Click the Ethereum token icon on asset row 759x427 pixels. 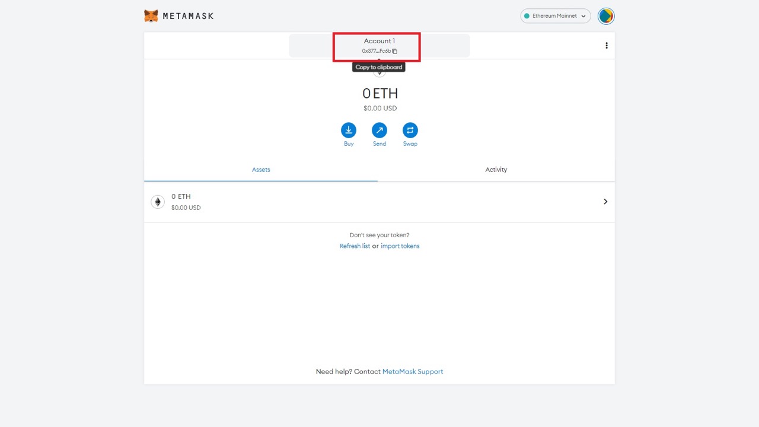(158, 202)
